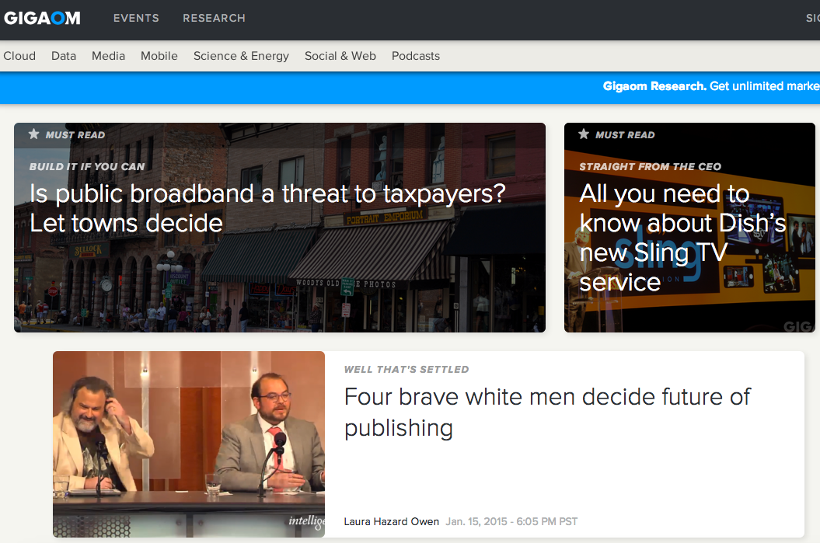This screenshot has width=820, height=543.
Task: Click the star icon on broadband article
Action: click(x=33, y=134)
